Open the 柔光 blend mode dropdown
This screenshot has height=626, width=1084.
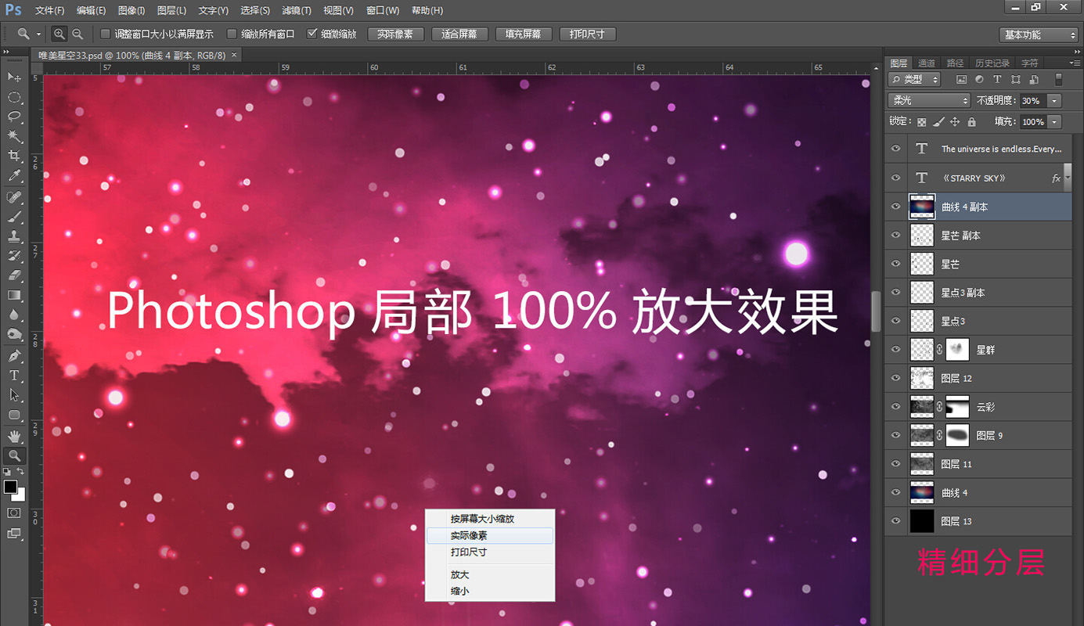point(929,100)
